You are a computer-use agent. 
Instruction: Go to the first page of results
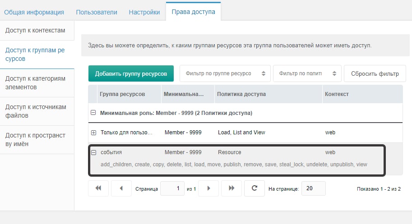click(98, 188)
